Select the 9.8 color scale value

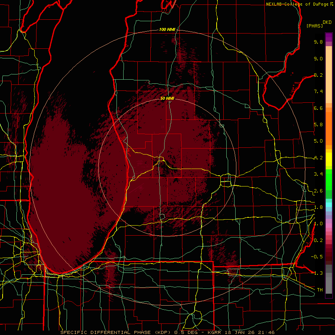pyautogui.click(x=318, y=42)
